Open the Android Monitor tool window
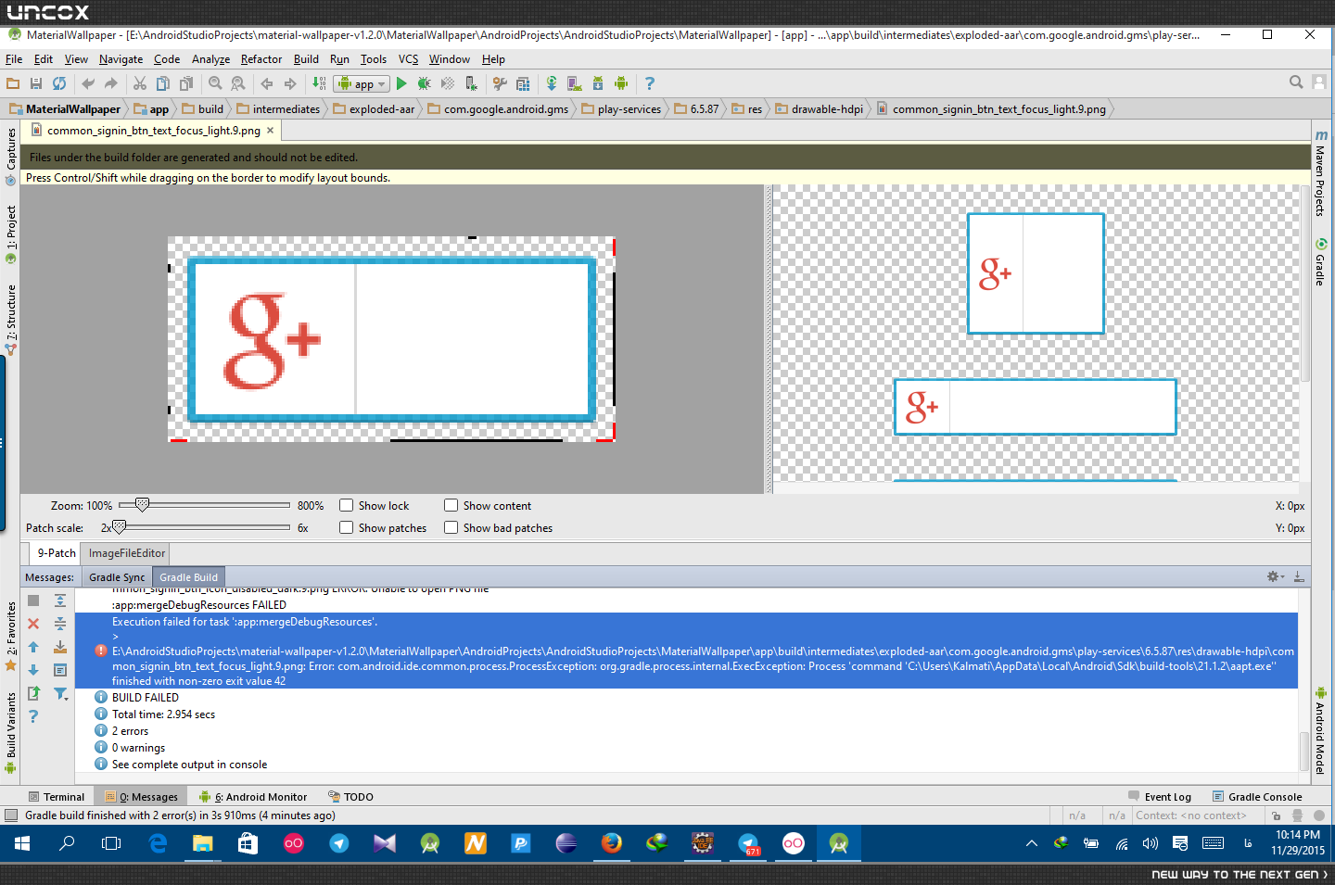Screen dimensions: 1335x885 click(253, 797)
